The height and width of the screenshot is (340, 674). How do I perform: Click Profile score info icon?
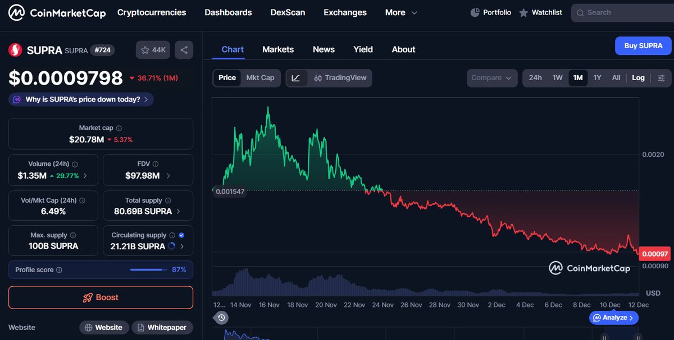[x=60, y=270]
